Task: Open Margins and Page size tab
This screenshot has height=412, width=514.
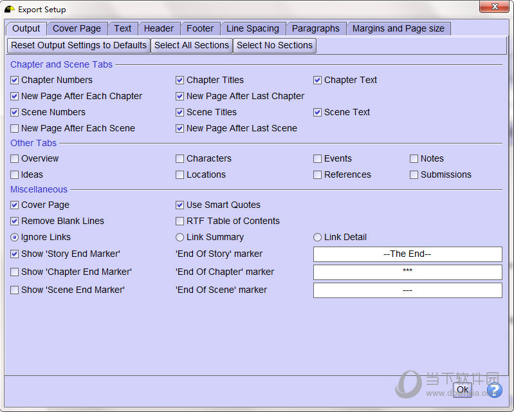Action: tap(398, 28)
